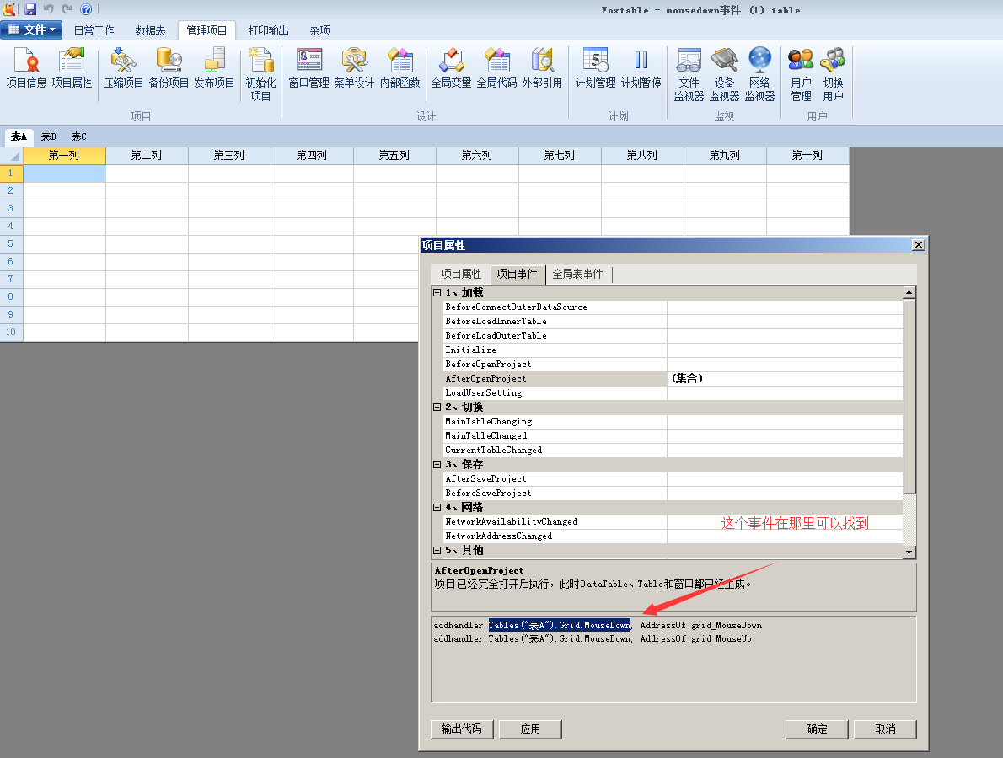Image resolution: width=1003 pixels, height=758 pixels.
Task: Collapse the 5、其他 event group
Action: pyautogui.click(x=437, y=550)
